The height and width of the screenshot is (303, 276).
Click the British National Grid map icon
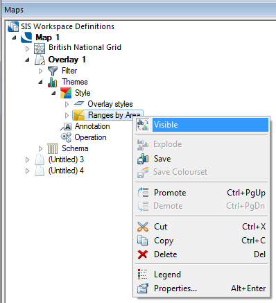pyautogui.click(x=40, y=49)
